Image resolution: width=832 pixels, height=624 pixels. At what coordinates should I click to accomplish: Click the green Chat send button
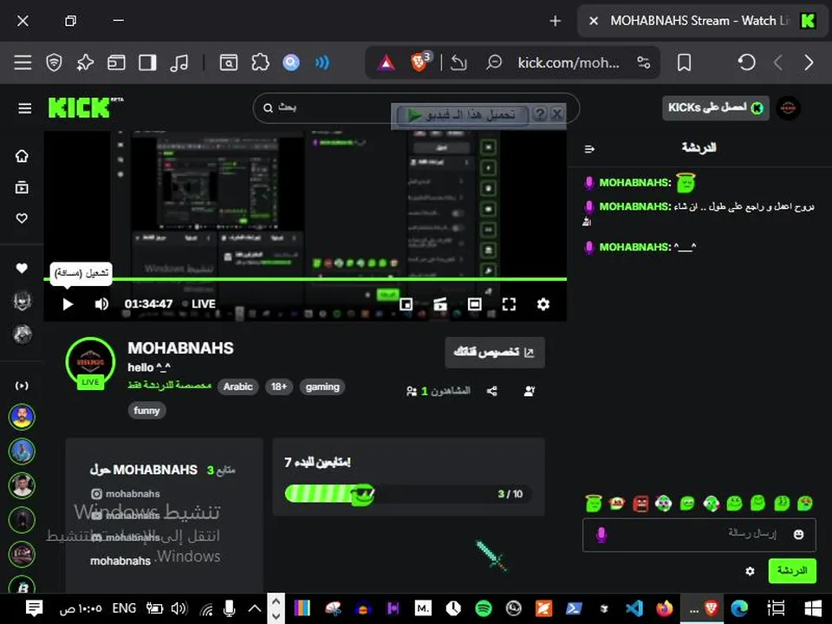coord(792,571)
